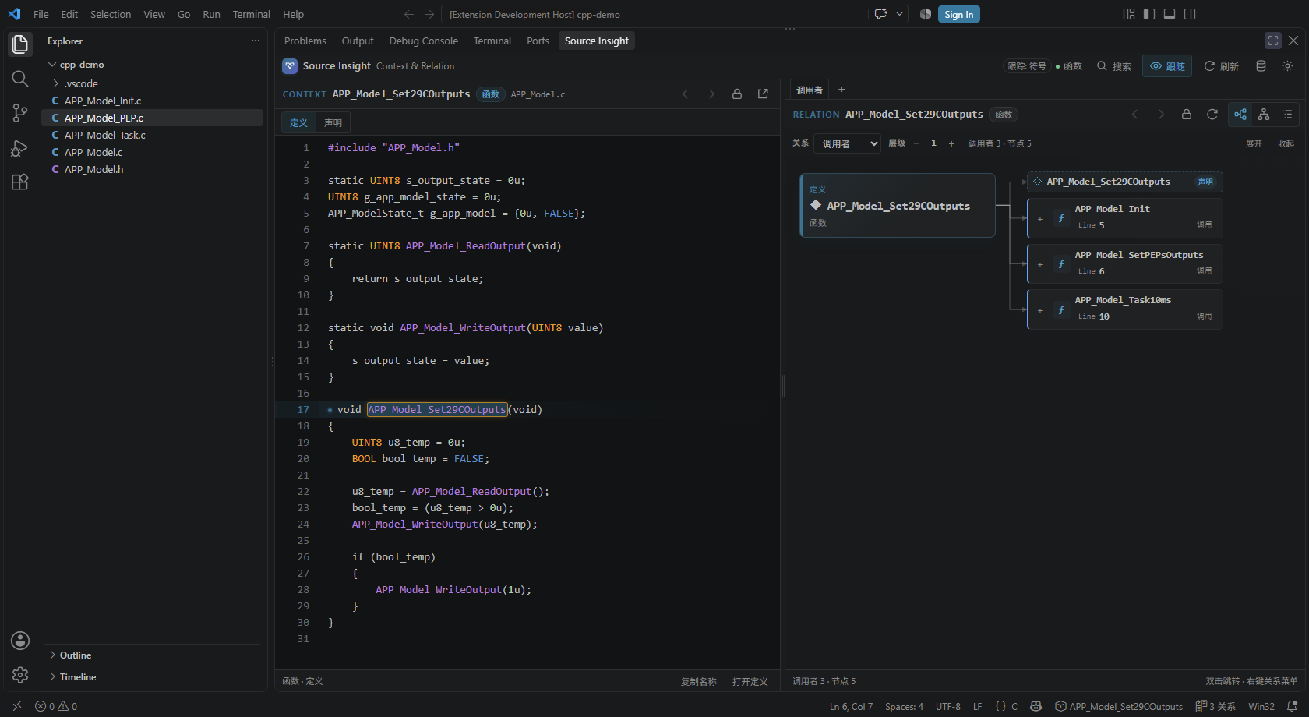The height and width of the screenshot is (717, 1309).
Task: Increase the 层级 level with the plus stepper
Action: [951, 143]
